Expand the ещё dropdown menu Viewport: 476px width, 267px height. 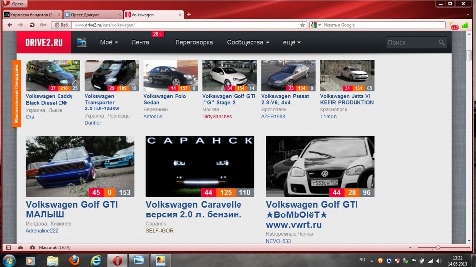coord(292,42)
